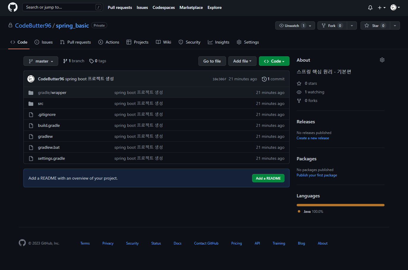Star the repository
The image size is (408, 270).
(375, 25)
